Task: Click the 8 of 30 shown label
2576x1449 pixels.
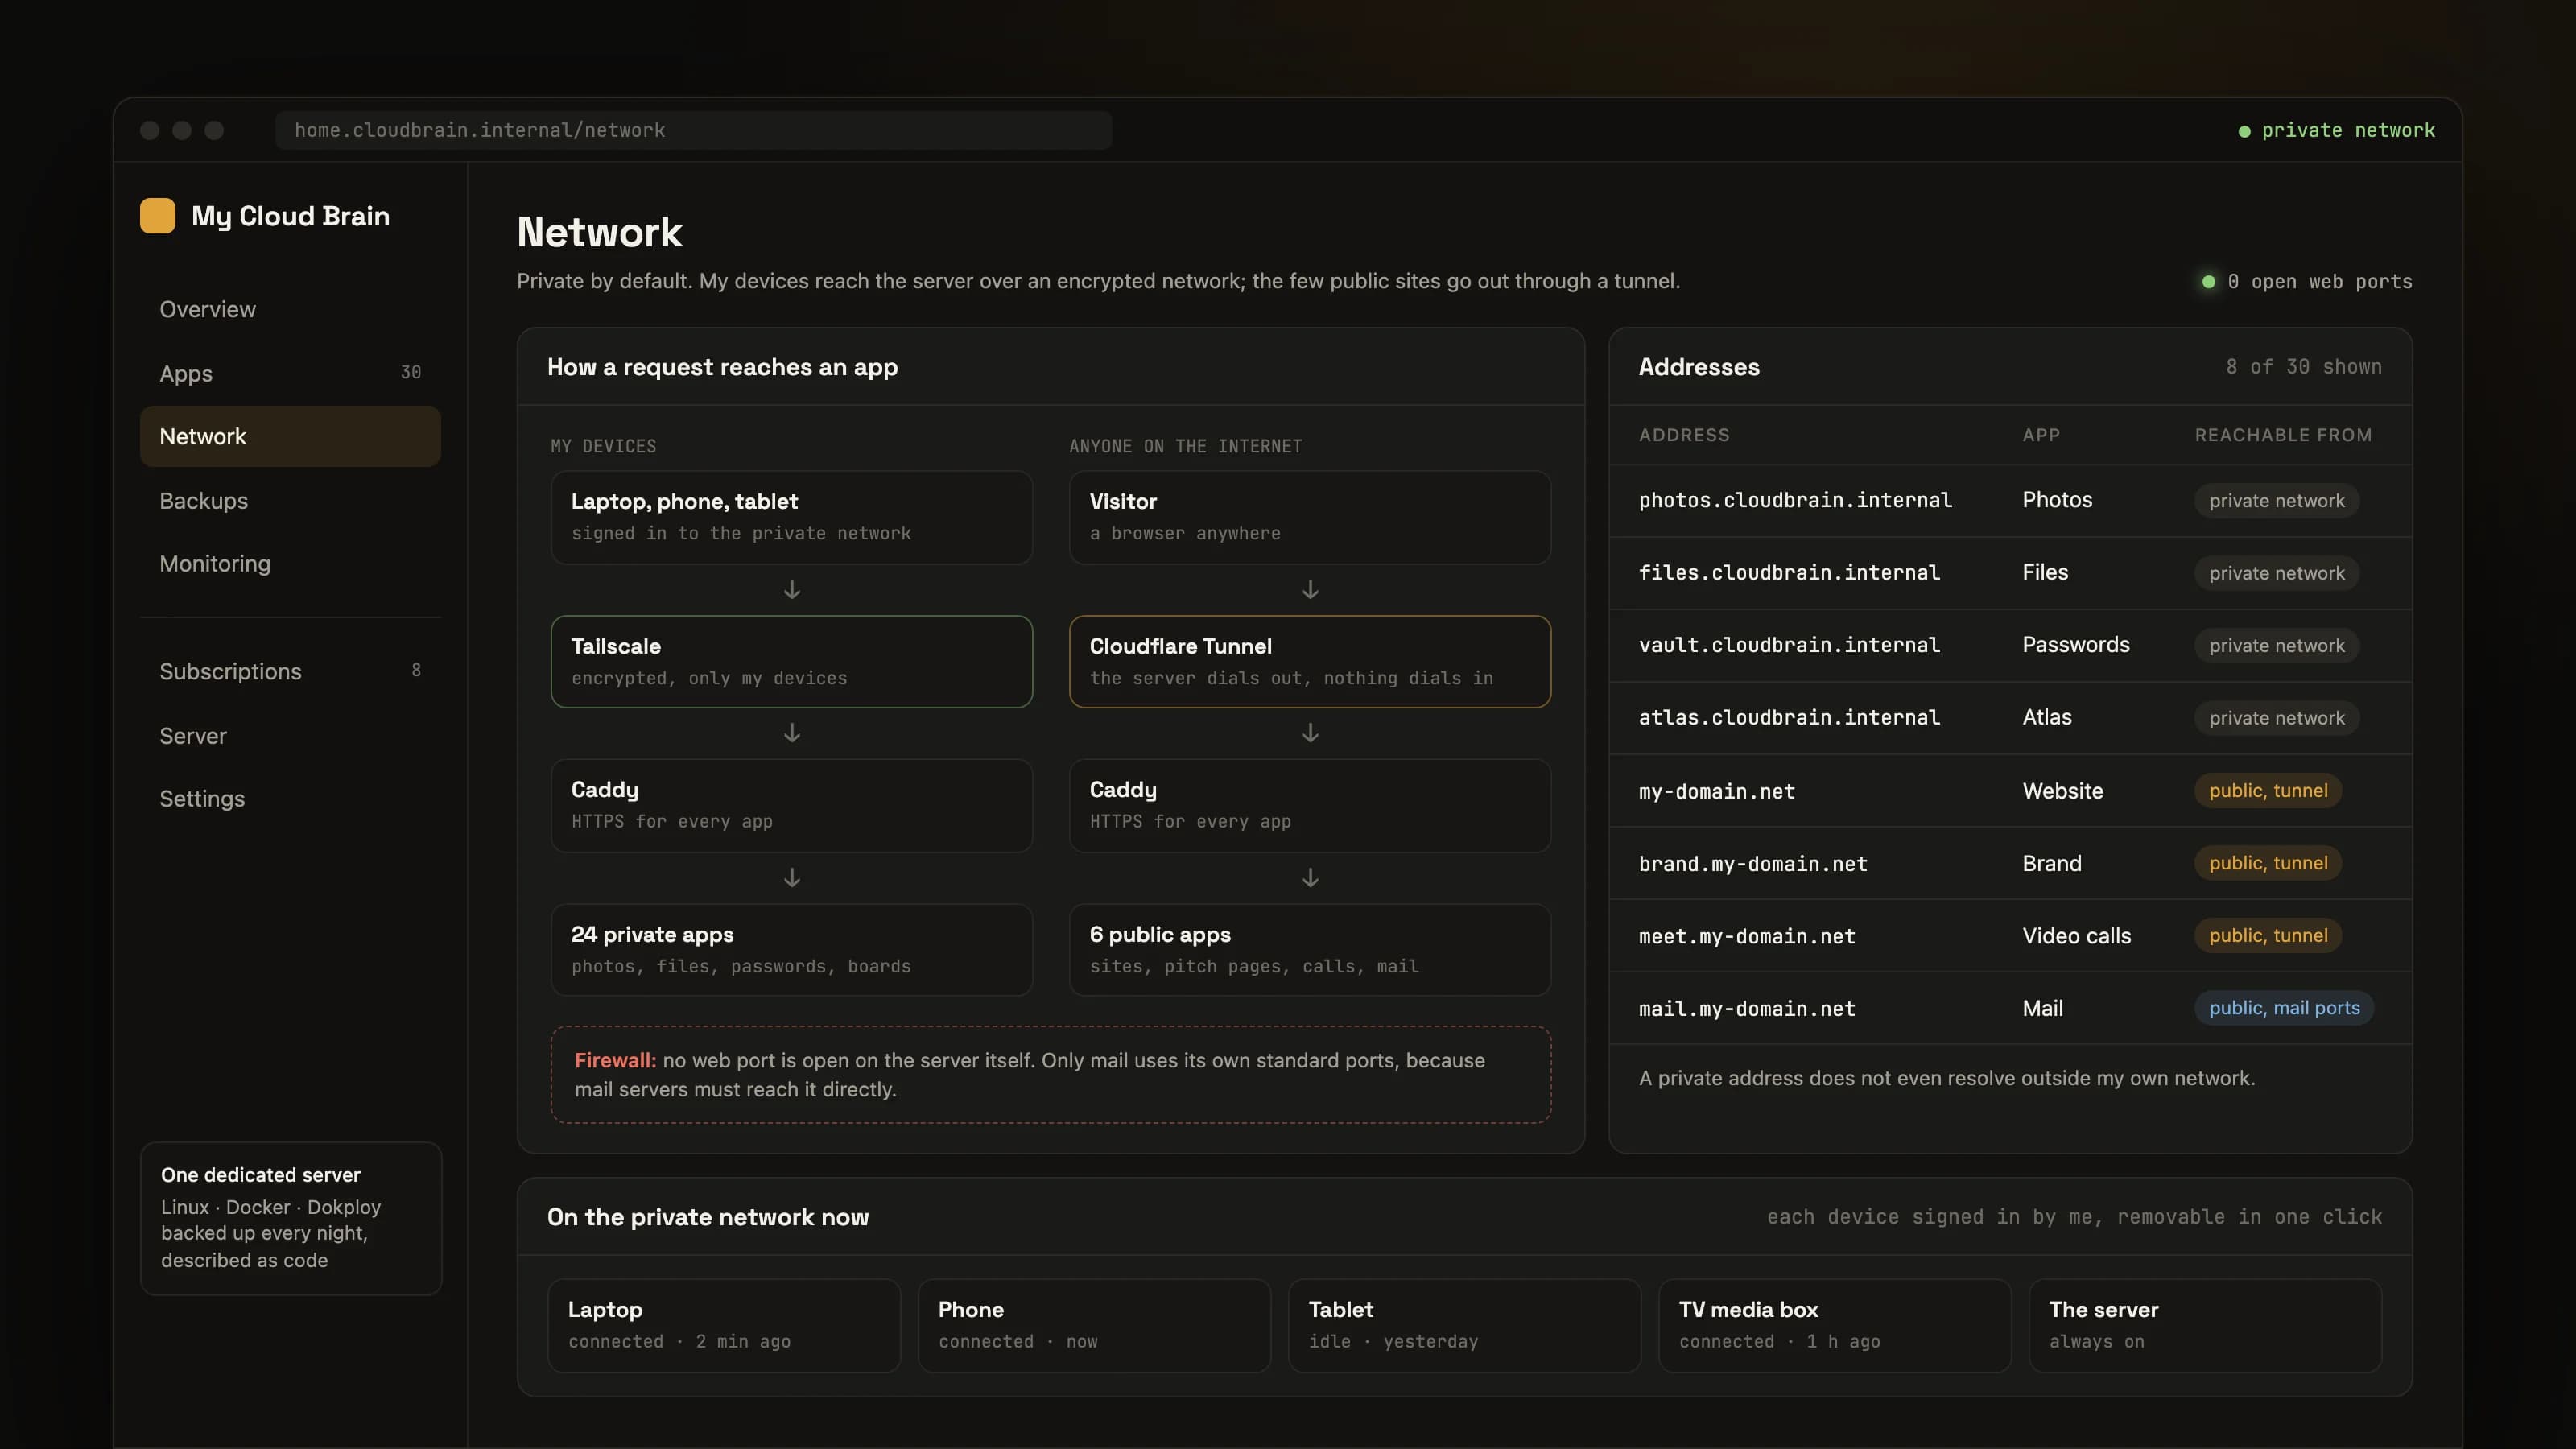Action: pos(2304,367)
